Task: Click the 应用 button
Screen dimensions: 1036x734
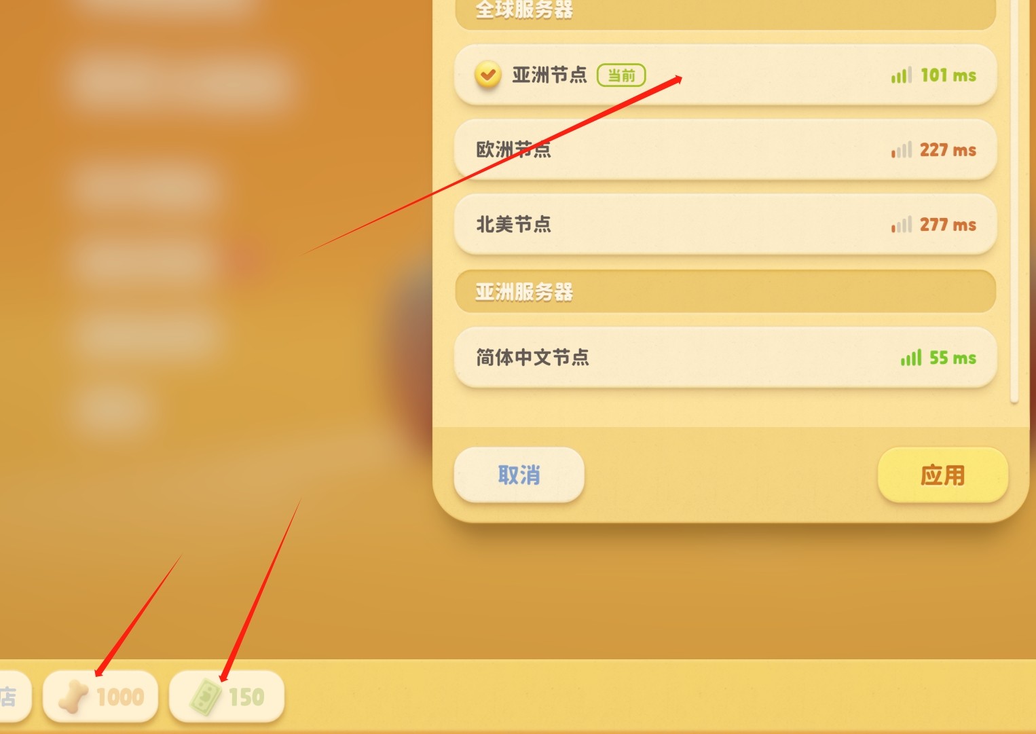Action: tap(942, 475)
